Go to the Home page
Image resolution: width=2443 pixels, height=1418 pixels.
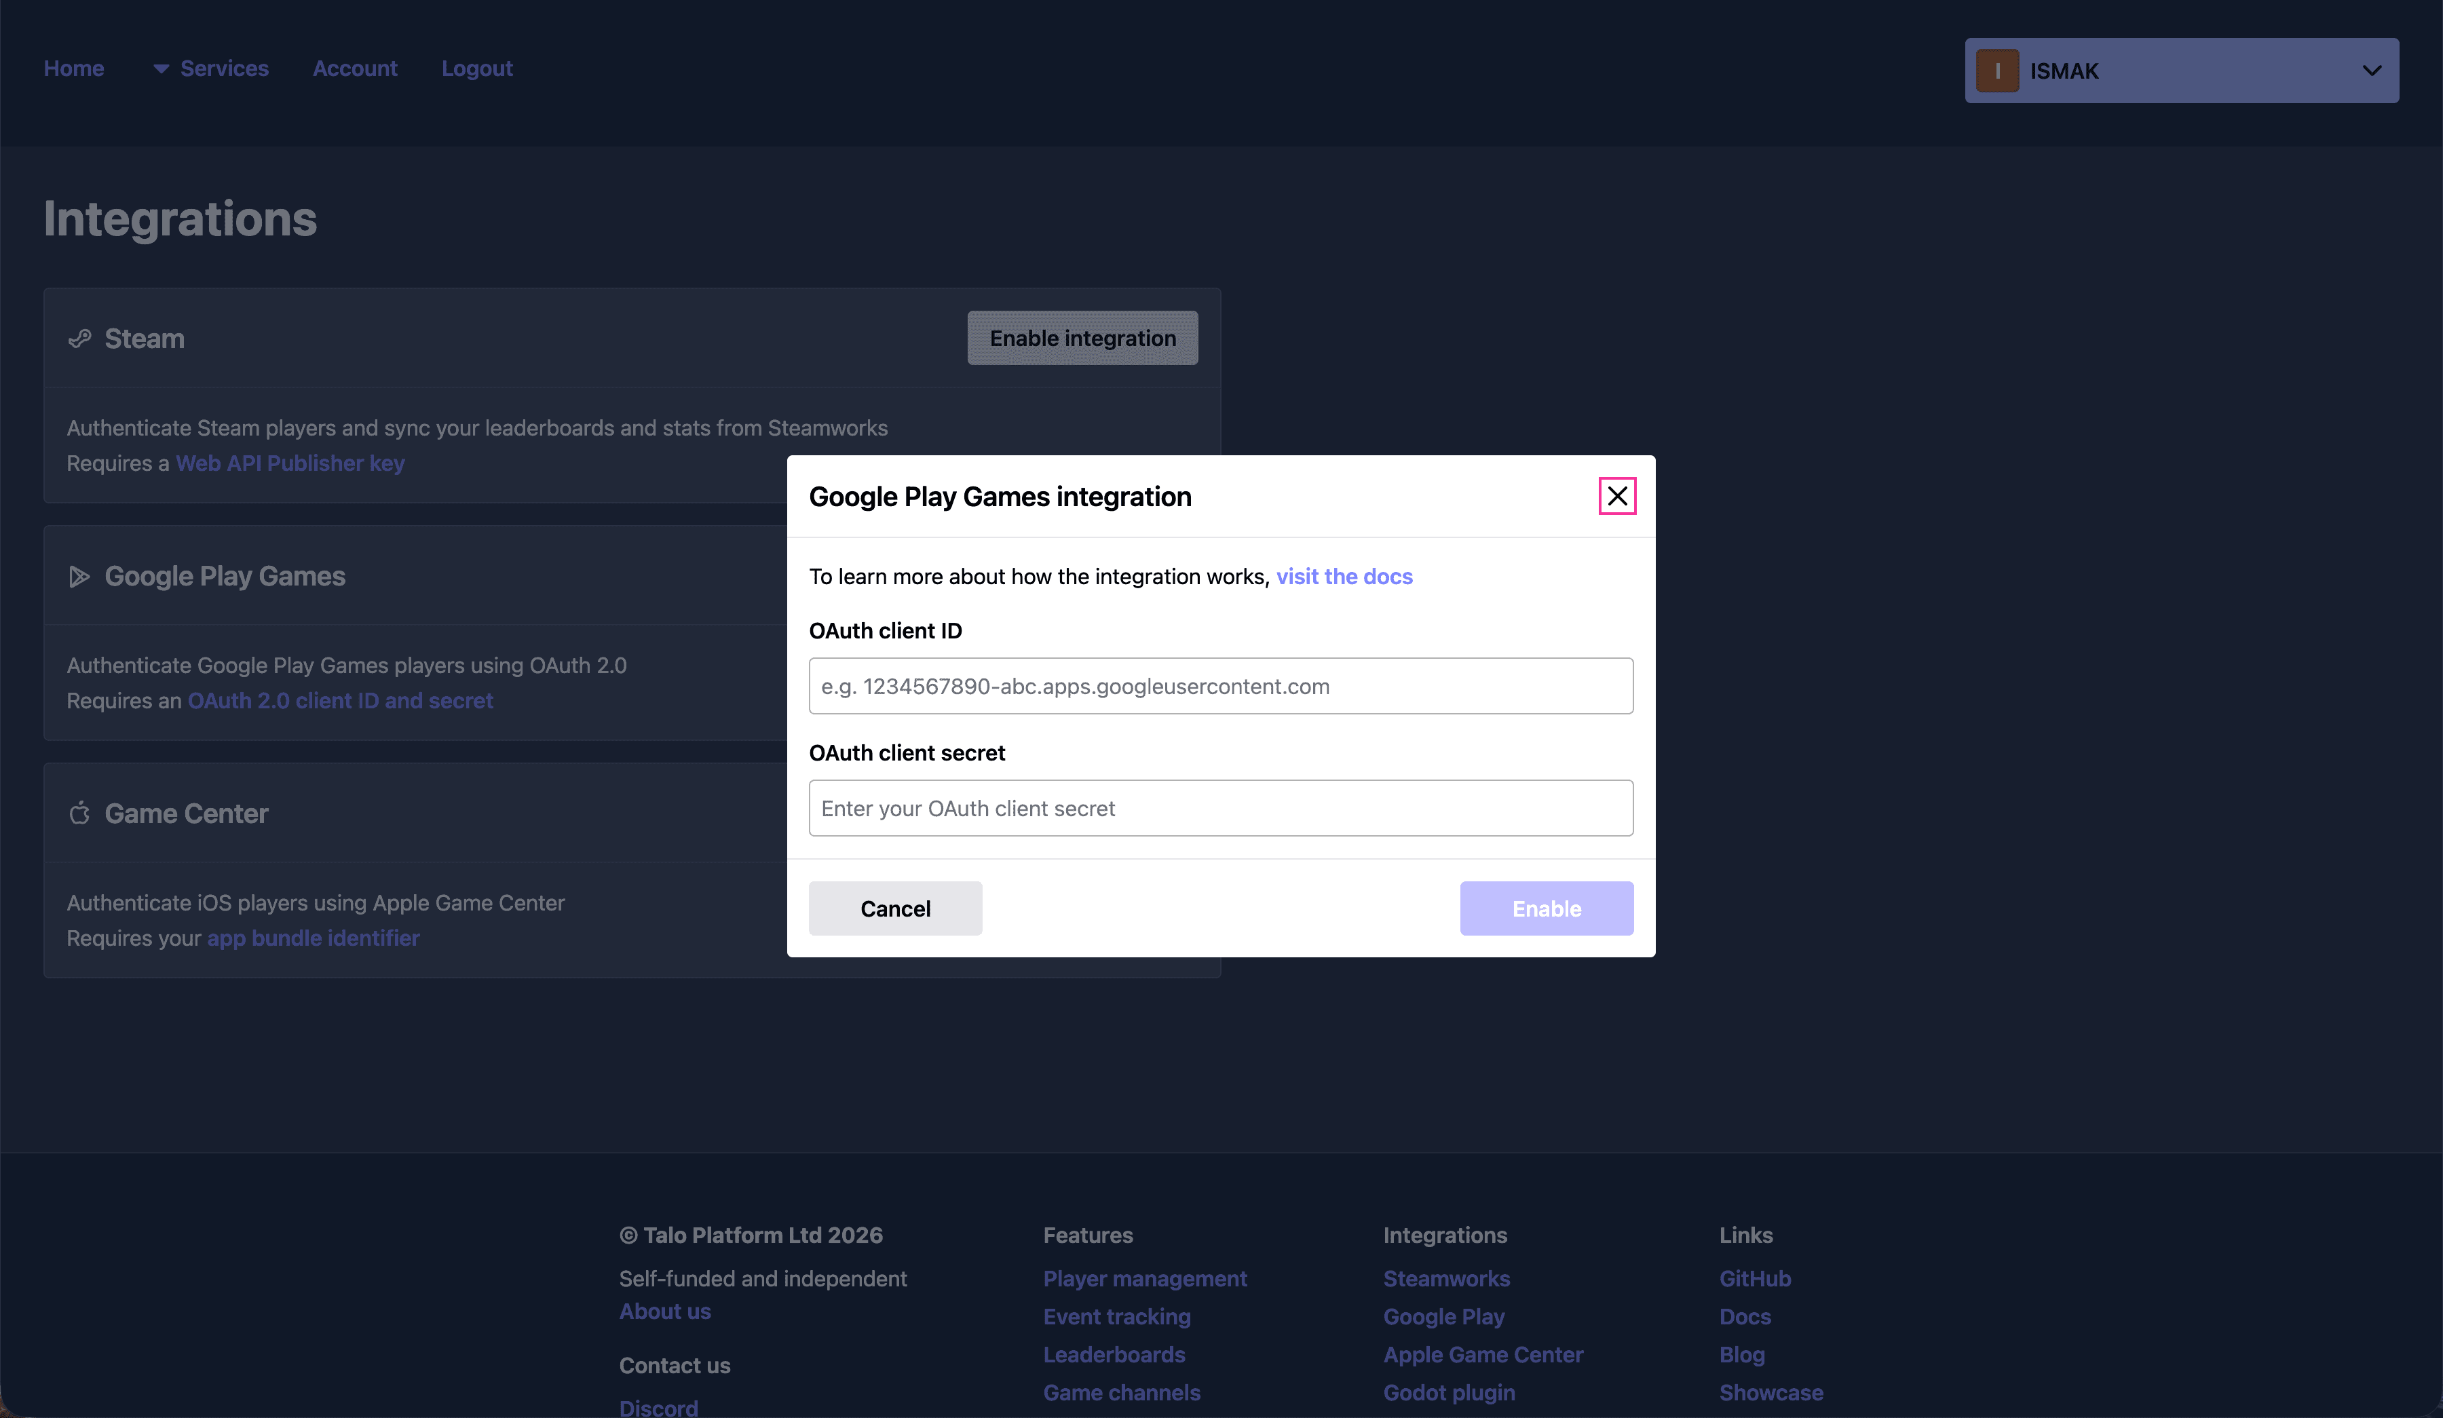click(x=74, y=69)
